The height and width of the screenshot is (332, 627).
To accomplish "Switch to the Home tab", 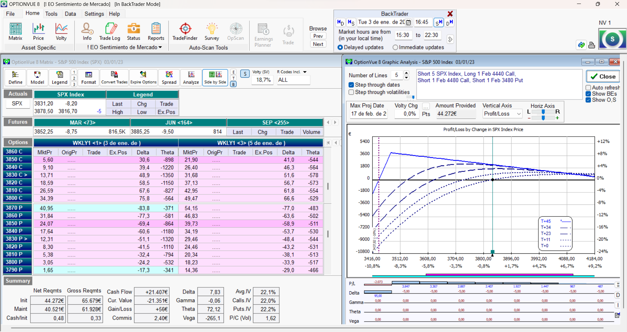I will (32, 13).
